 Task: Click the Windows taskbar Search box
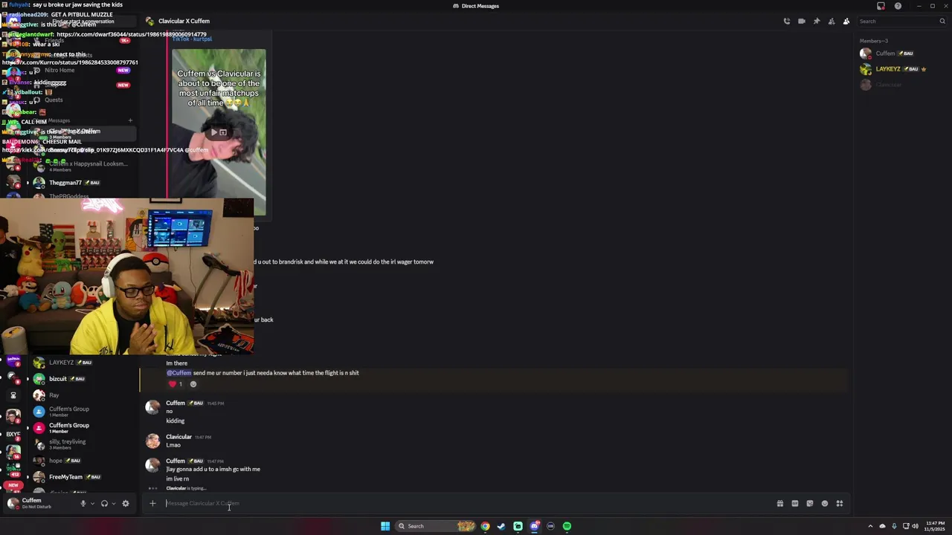point(436,526)
